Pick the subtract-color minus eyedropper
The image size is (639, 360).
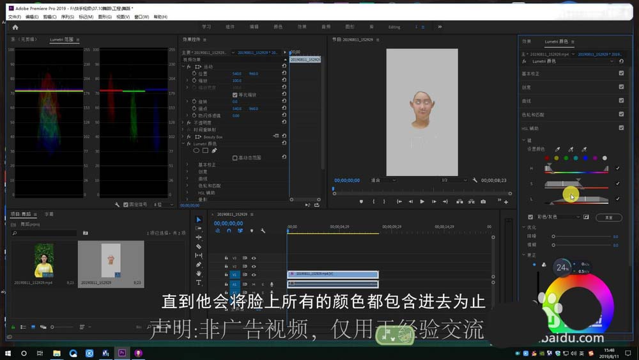pos(584,149)
